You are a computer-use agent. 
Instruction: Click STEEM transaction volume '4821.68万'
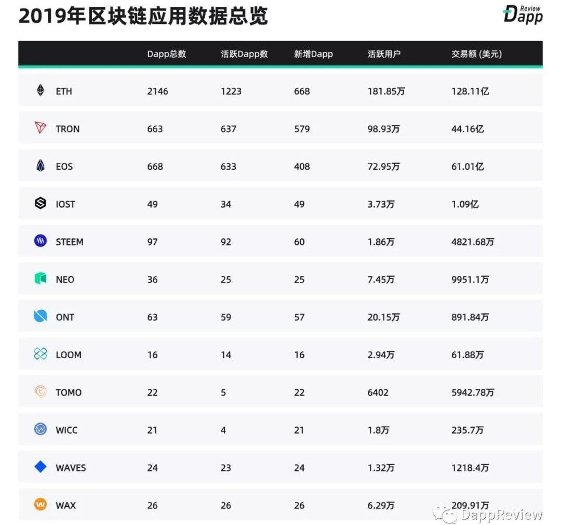[x=473, y=242]
